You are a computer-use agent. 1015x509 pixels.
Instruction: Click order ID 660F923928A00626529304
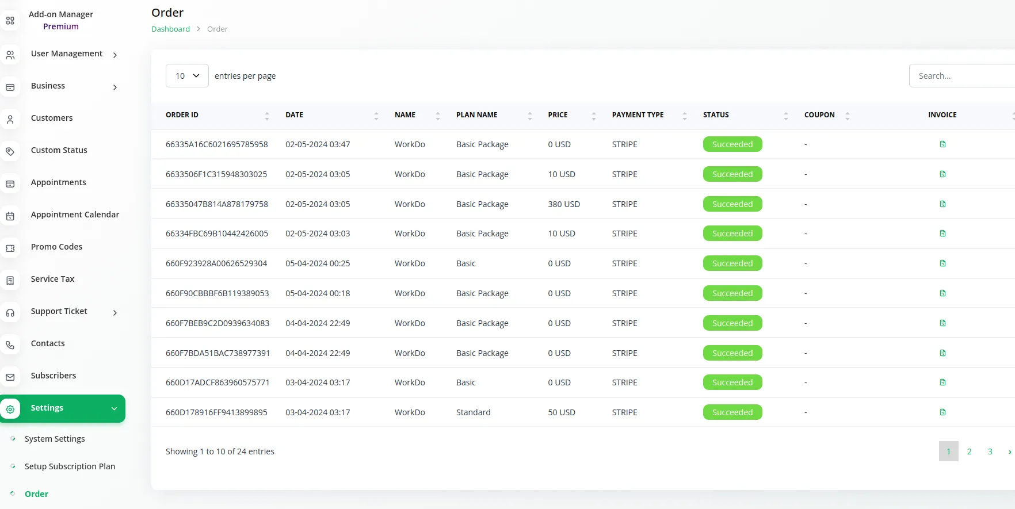click(x=216, y=263)
